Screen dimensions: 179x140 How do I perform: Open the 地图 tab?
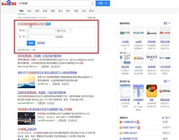tap(76, 11)
